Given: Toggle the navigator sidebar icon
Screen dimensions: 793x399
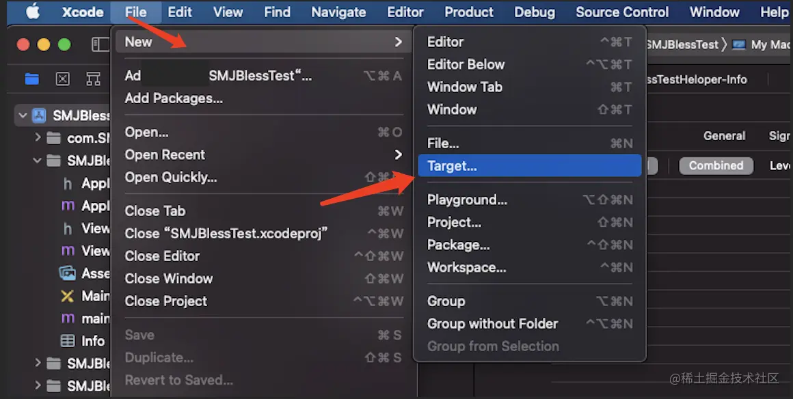Looking at the screenshot, I should (x=100, y=44).
